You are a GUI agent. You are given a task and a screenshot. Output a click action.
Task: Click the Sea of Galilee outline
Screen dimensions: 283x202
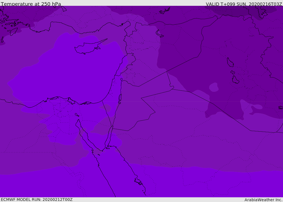121,80
